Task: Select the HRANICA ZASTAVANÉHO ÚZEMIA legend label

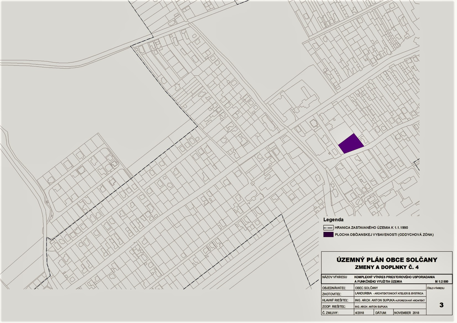Action: tap(371, 228)
